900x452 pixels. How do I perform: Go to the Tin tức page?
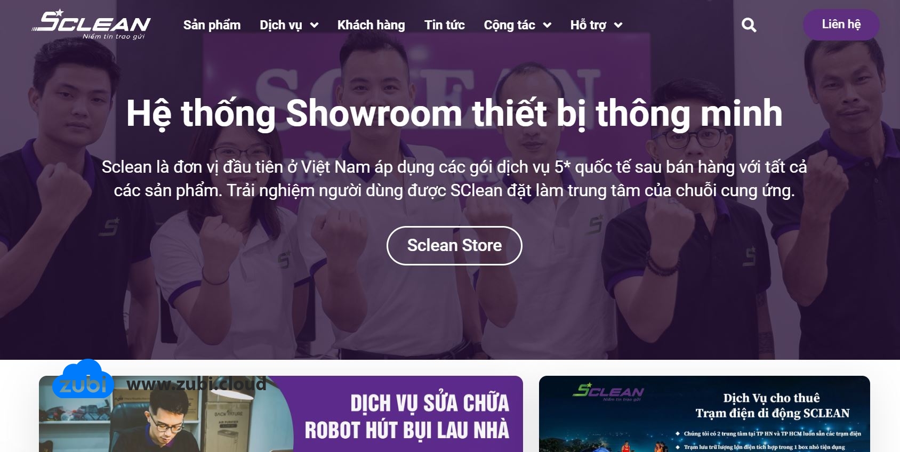445,25
